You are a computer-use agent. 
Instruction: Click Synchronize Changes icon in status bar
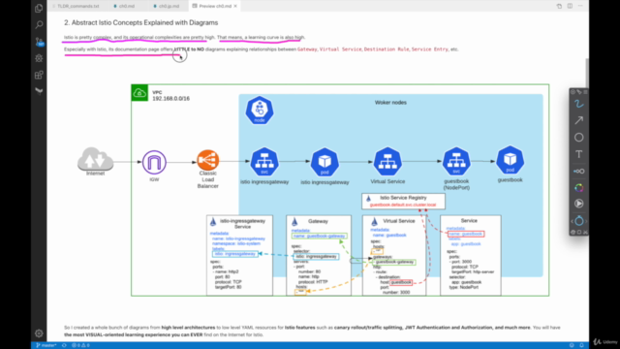coord(64,345)
